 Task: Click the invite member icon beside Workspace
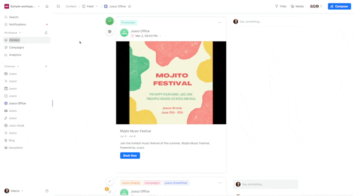(x=46, y=33)
